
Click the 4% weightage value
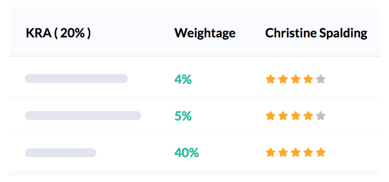[183, 79]
